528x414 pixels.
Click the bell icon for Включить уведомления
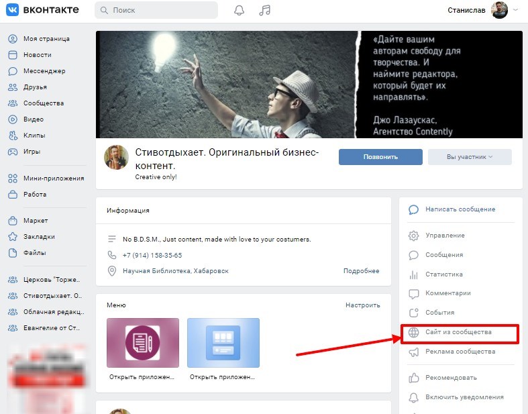[413, 397]
